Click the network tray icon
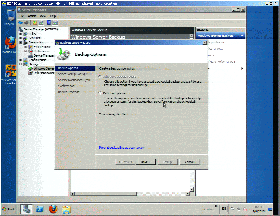 click(x=238, y=209)
